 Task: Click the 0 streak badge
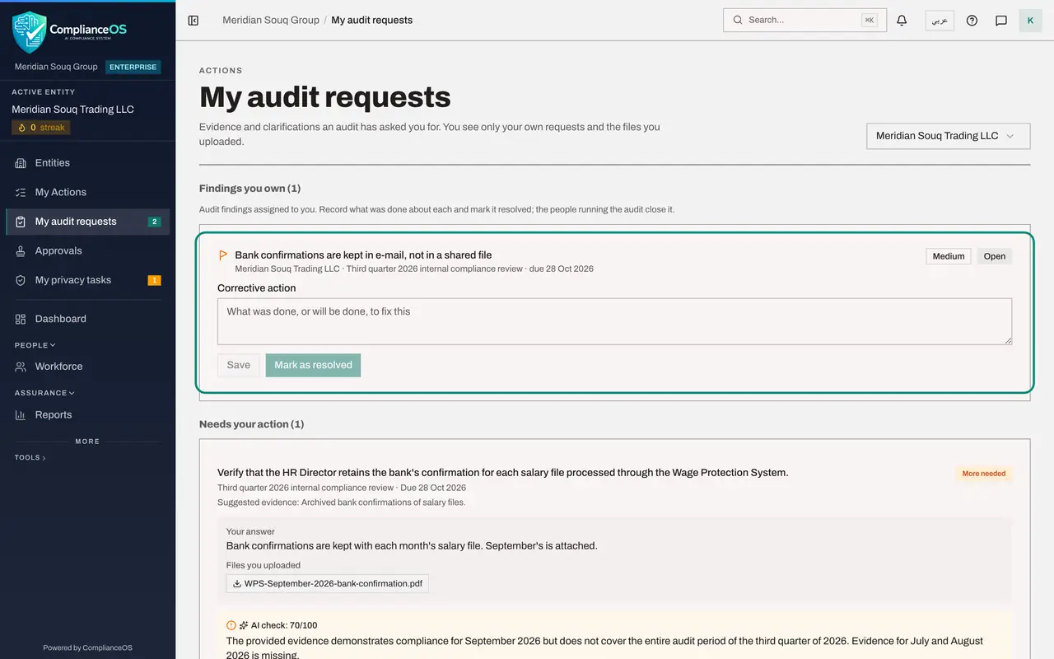tap(41, 128)
